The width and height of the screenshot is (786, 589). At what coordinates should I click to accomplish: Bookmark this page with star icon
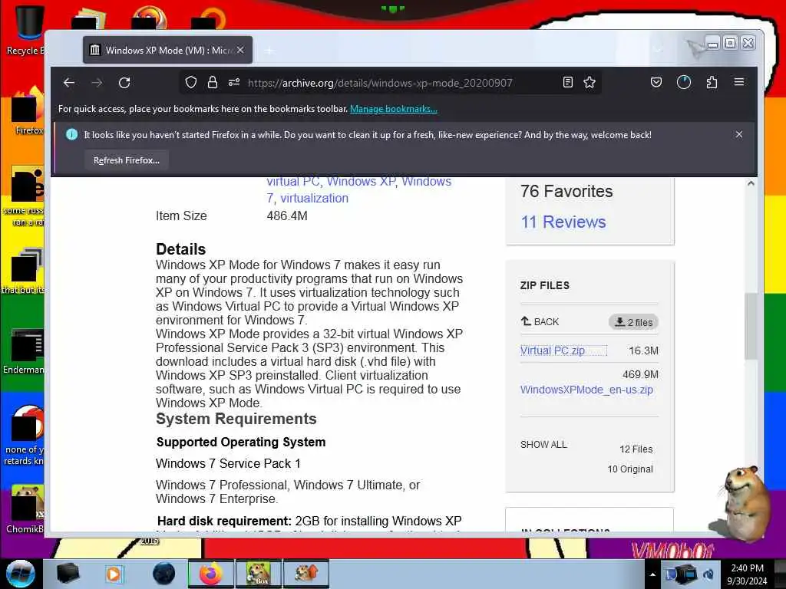pos(589,82)
